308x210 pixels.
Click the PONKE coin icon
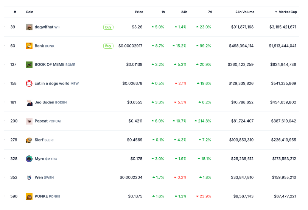pyautogui.click(x=29, y=196)
